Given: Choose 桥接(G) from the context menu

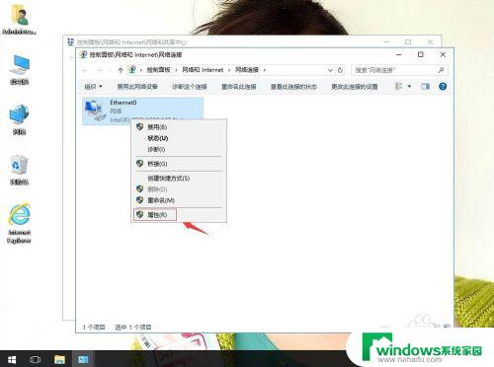Looking at the screenshot, I should [179, 164].
